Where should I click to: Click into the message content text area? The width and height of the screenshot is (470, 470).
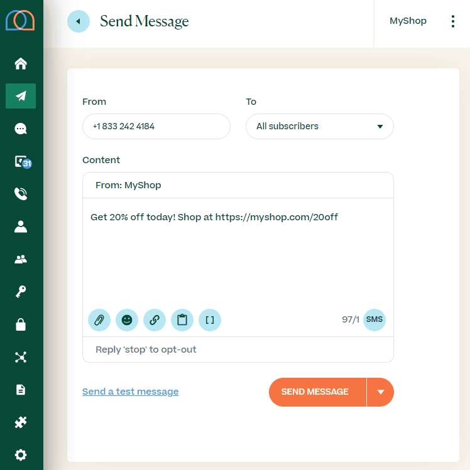238,252
